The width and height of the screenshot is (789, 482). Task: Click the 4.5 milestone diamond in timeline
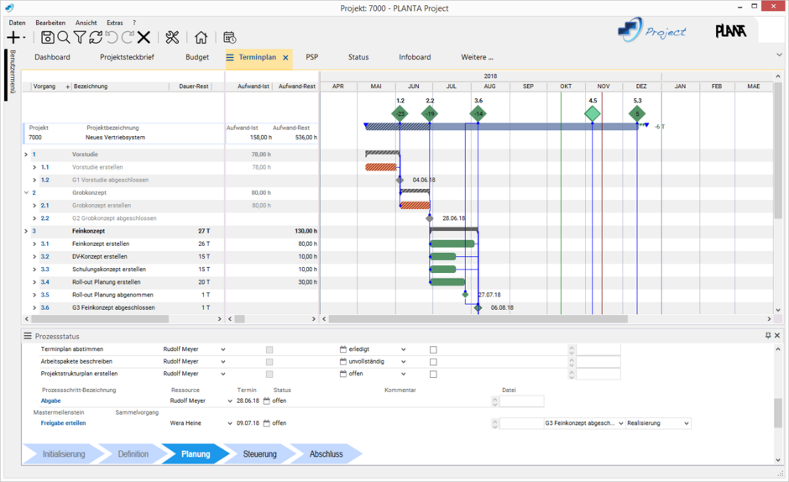593,113
